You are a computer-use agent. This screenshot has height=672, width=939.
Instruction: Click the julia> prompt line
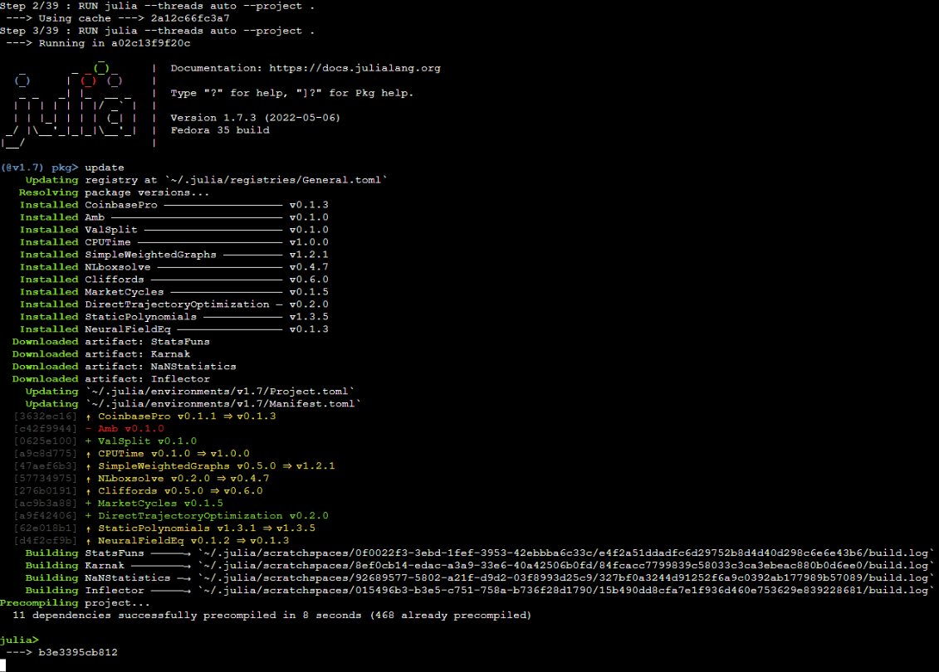(19, 640)
